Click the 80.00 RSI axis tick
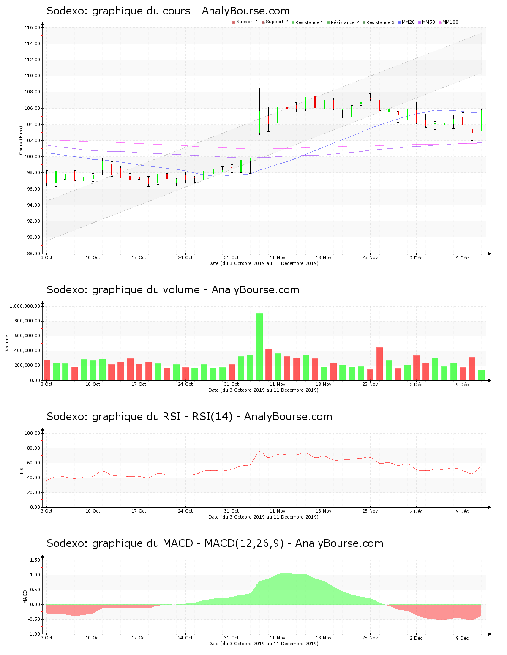 (x=33, y=448)
